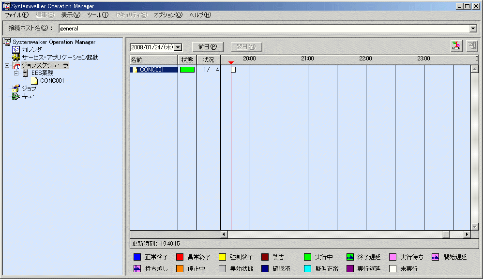Collapse the EBS業務 tree node
The height and width of the screenshot is (279, 483).
[x=16, y=73]
